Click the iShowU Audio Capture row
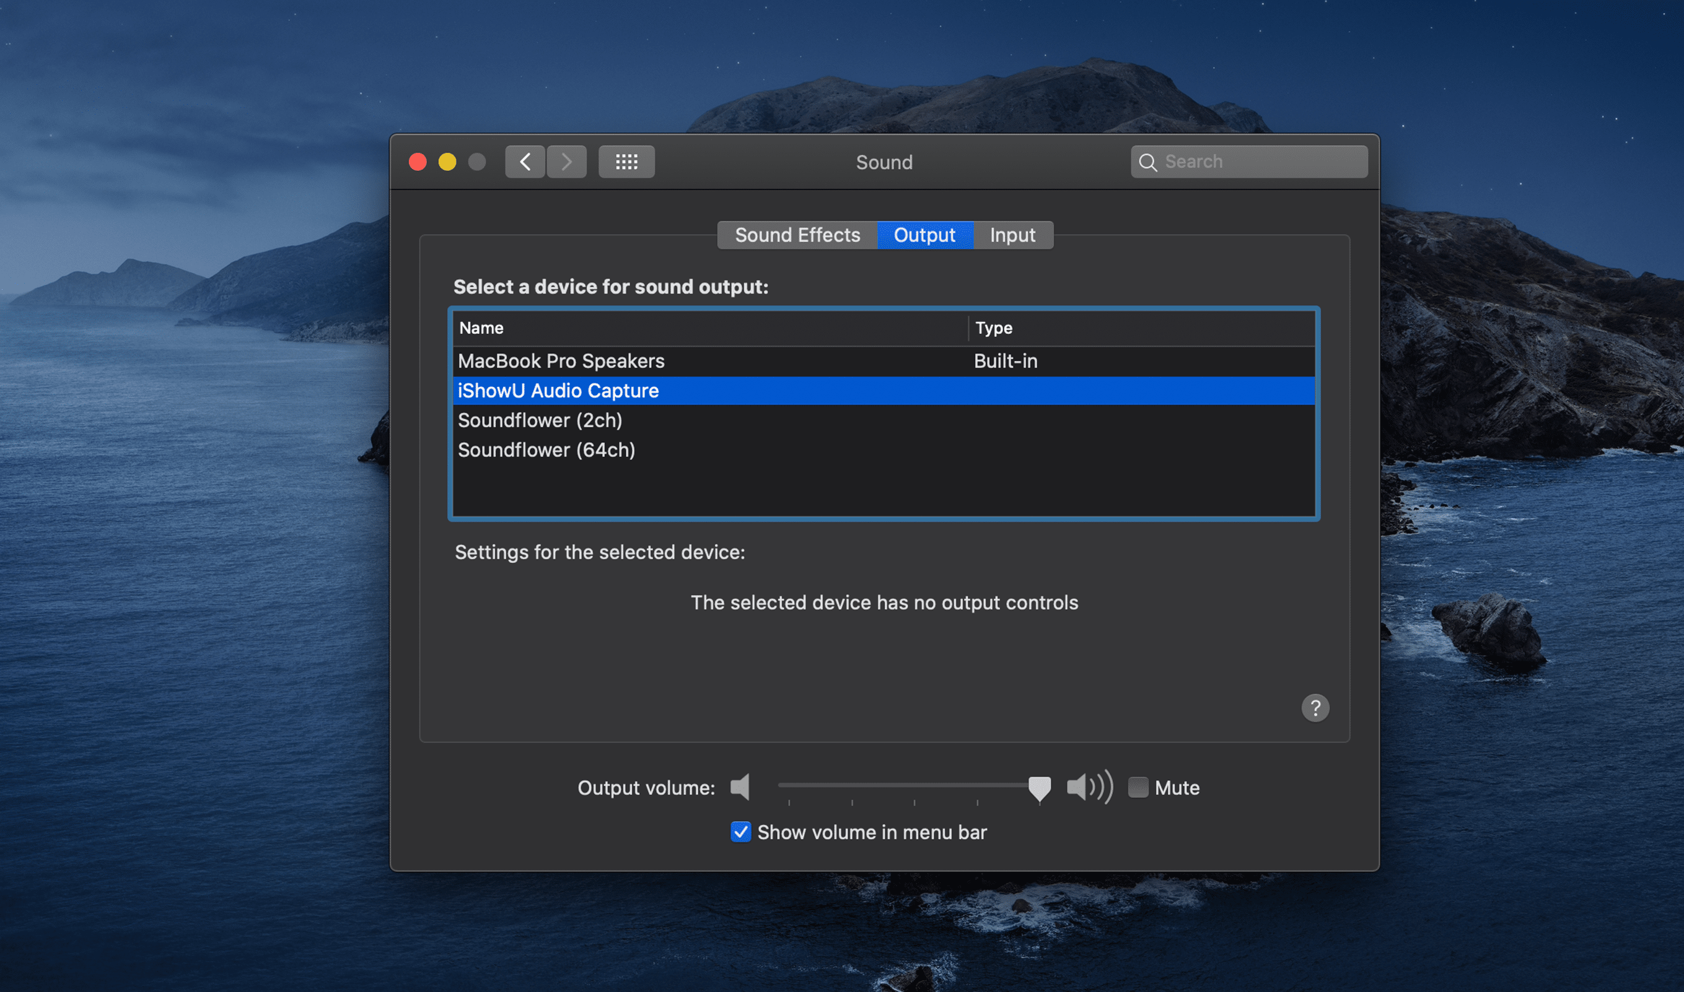The width and height of the screenshot is (1684, 992). coord(558,390)
